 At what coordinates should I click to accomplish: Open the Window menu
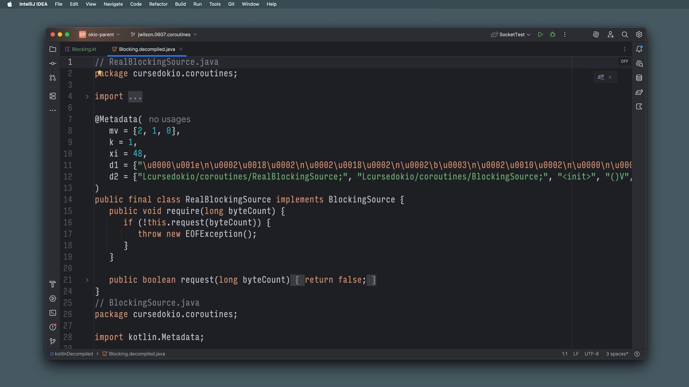pyautogui.click(x=250, y=4)
